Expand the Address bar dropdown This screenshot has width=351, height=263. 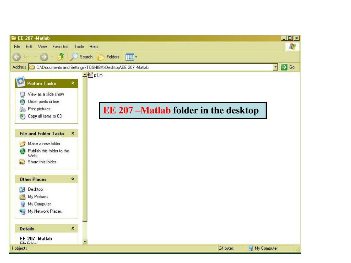coord(276,67)
